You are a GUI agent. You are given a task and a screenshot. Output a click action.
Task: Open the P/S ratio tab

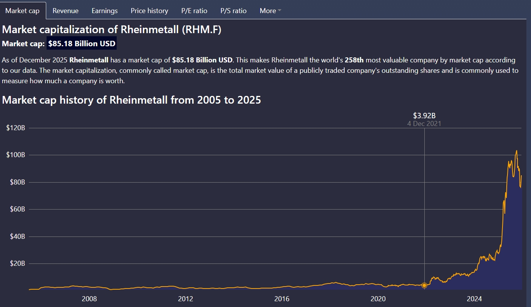pos(234,11)
